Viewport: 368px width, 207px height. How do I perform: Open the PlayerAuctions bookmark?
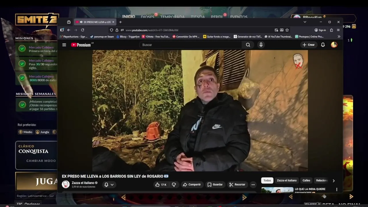[74, 37]
